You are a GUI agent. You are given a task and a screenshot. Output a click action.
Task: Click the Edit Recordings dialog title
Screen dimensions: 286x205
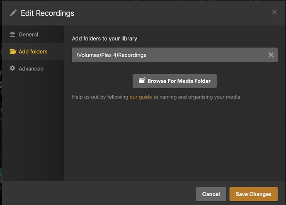[48, 13]
